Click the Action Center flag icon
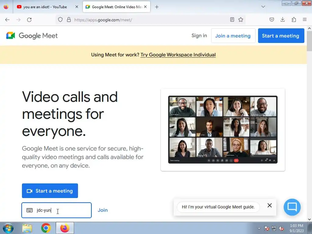This screenshot has height=234, width=312. pyautogui.click(x=266, y=228)
